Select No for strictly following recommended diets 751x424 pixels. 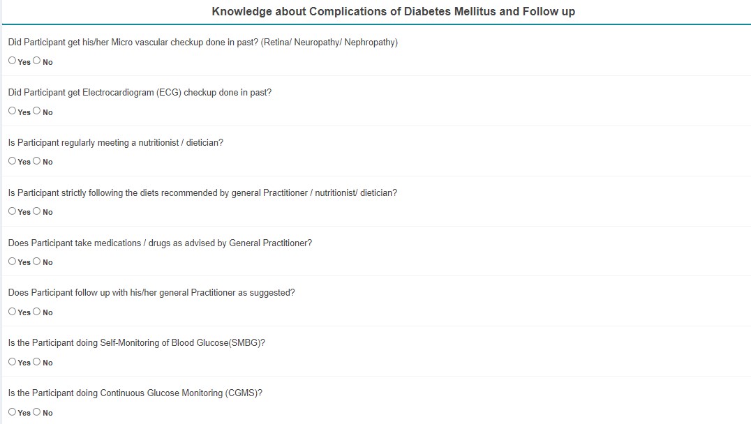[36, 211]
